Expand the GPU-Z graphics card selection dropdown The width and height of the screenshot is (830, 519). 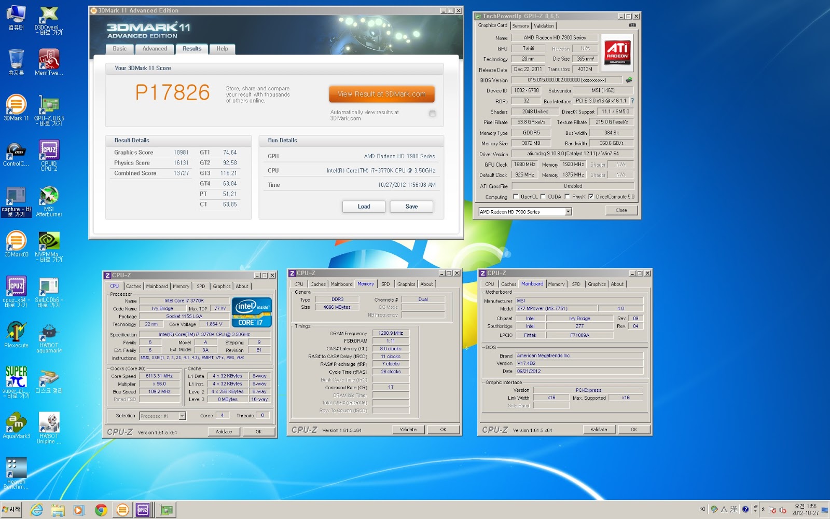[568, 212]
